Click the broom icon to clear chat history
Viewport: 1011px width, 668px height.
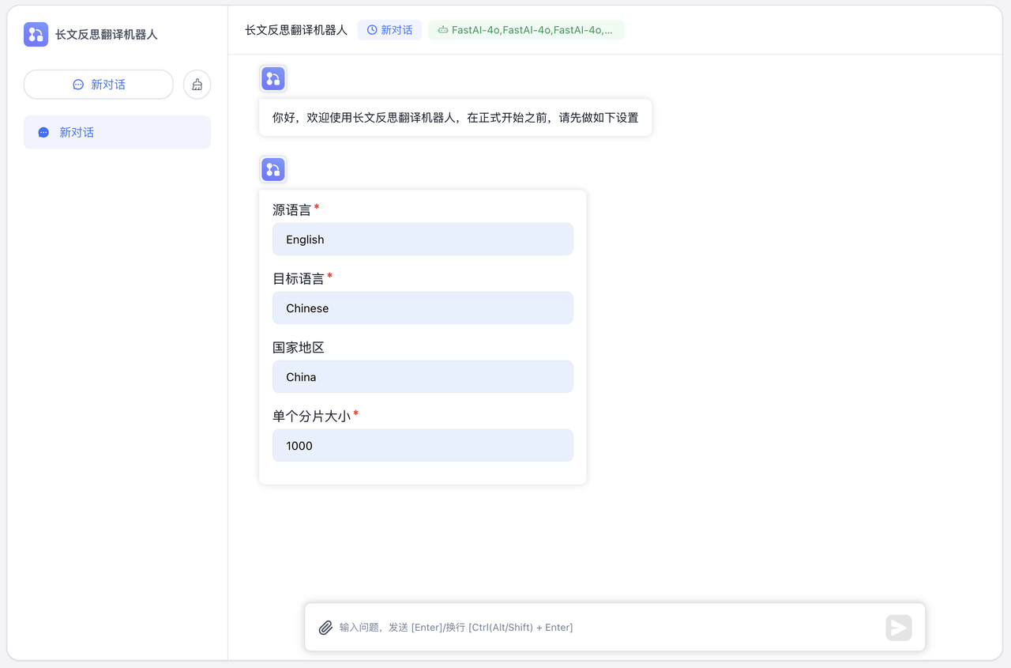tap(197, 85)
